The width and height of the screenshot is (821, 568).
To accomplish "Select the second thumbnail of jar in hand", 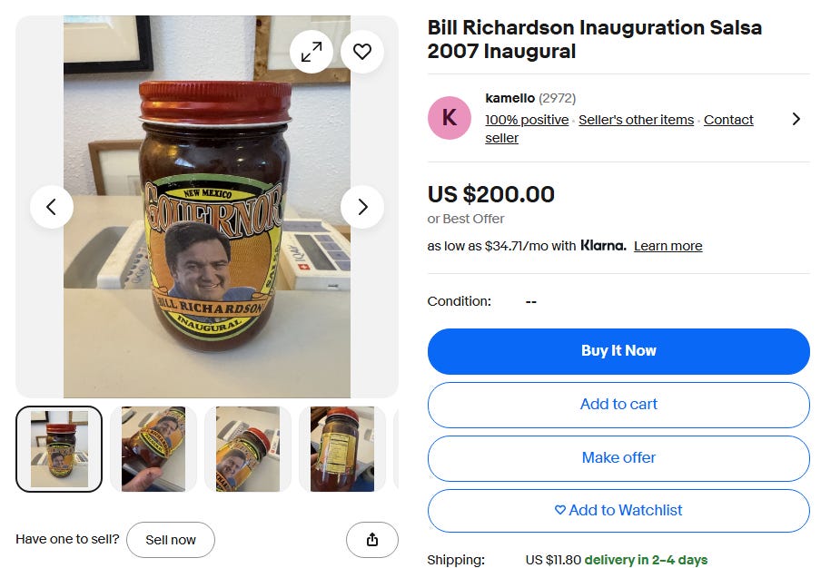I will (x=153, y=449).
